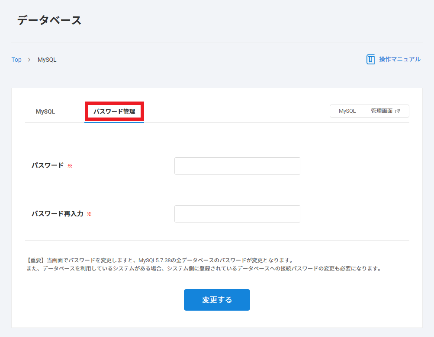Screen dimensions: 434x337
Task: Focus the パスワード input field
Action: click(x=237, y=166)
